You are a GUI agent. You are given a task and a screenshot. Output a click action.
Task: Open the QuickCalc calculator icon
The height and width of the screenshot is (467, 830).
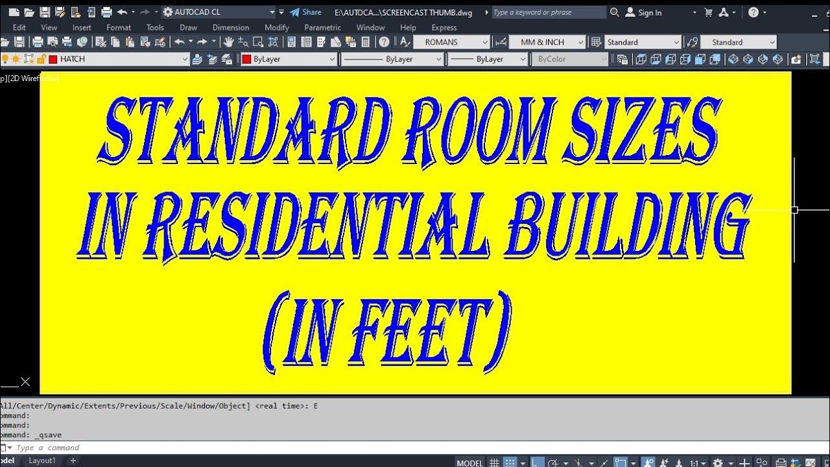[366, 42]
